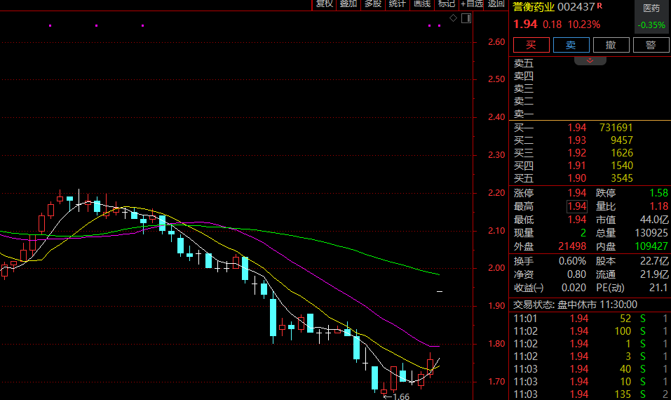Screen dimensions: 671x400
Task: Click the 警 (alert) button
Action: coord(651,45)
